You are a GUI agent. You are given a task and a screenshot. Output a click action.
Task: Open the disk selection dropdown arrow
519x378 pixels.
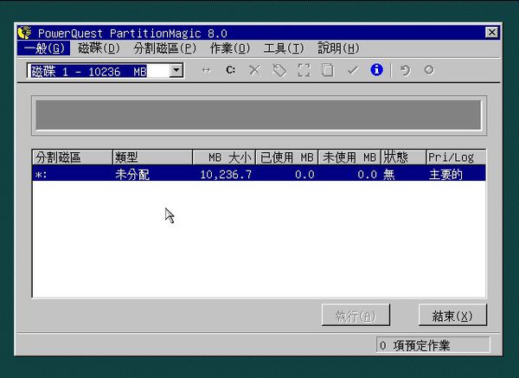click(x=176, y=71)
